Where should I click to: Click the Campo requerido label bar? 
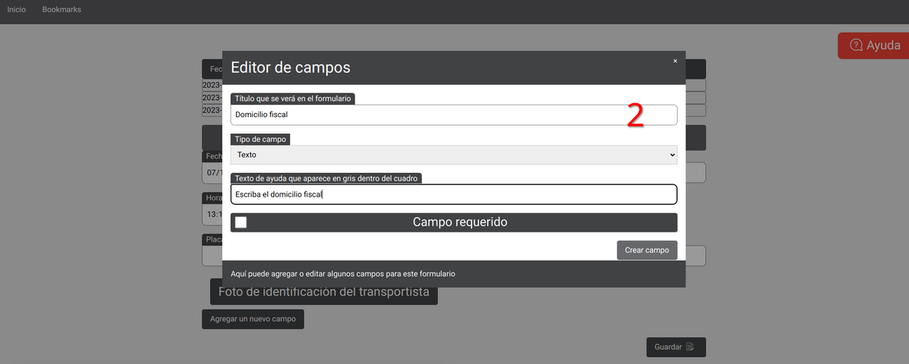point(459,223)
